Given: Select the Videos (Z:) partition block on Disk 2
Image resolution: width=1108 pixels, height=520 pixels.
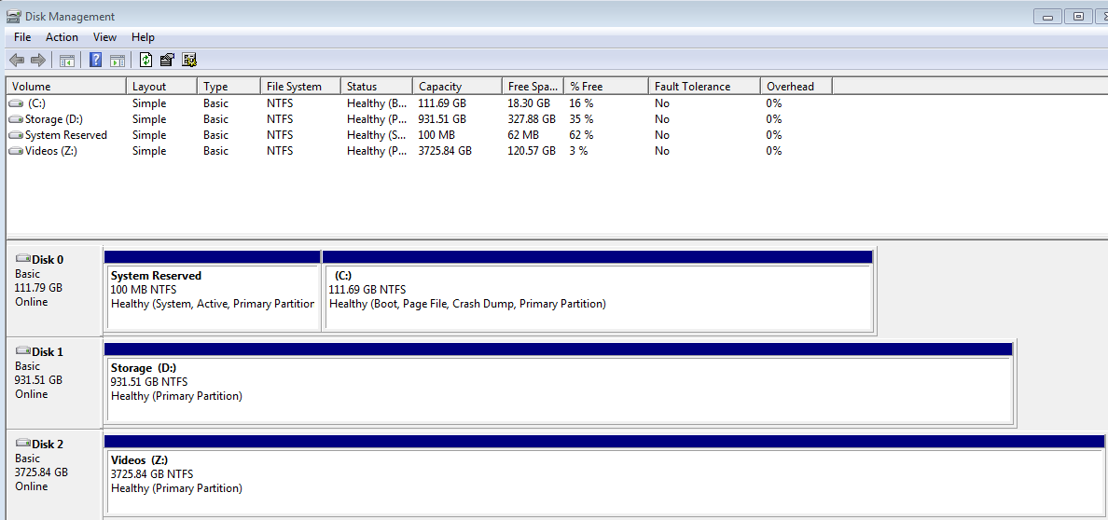Looking at the screenshot, I should pos(605,474).
